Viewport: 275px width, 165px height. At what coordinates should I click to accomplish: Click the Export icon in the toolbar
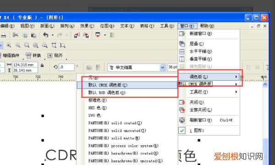tap(86, 35)
